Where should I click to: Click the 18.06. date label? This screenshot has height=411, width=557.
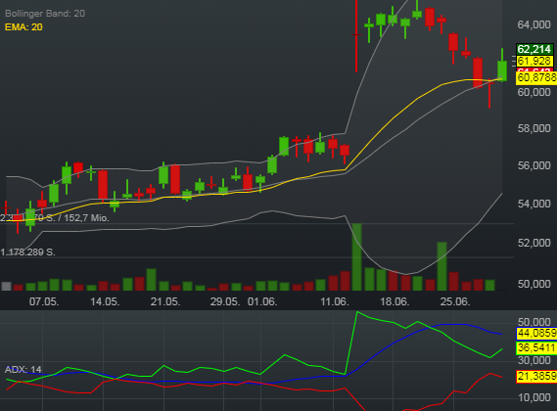(395, 302)
